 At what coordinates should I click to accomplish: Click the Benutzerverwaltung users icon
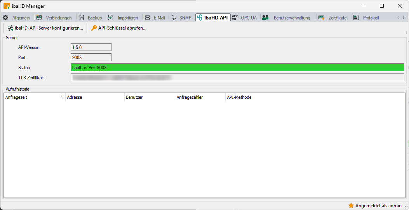pyautogui.click(x=265, y=17)
